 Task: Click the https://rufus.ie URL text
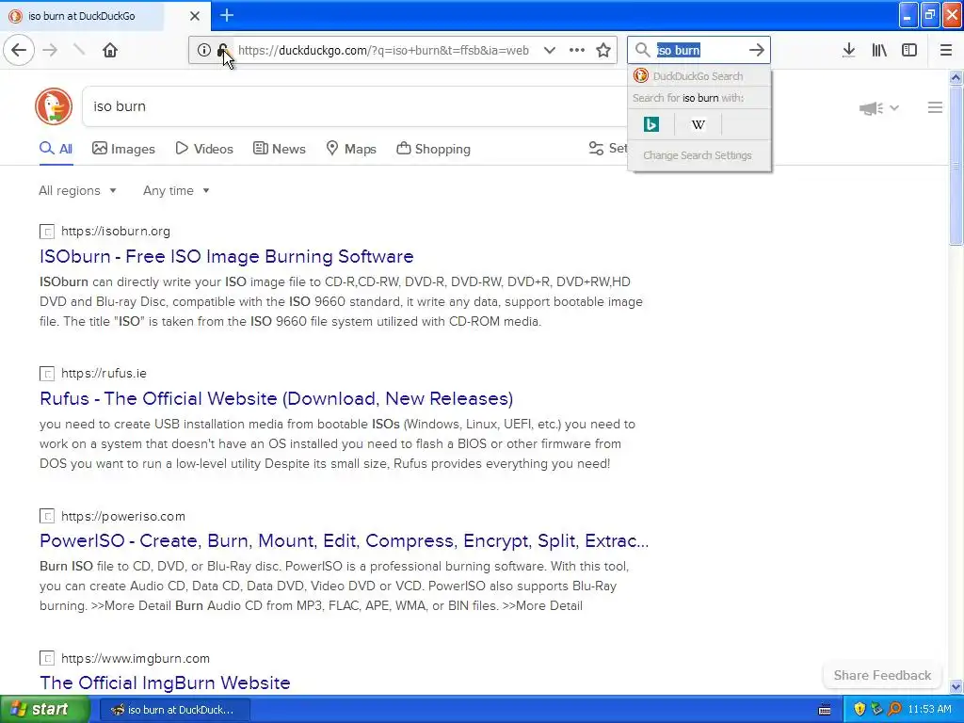104,374
